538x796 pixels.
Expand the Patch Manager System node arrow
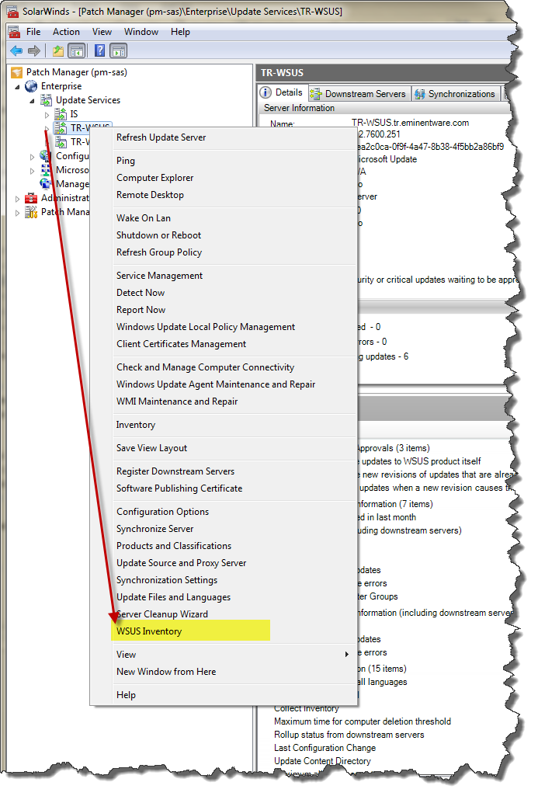17,213
